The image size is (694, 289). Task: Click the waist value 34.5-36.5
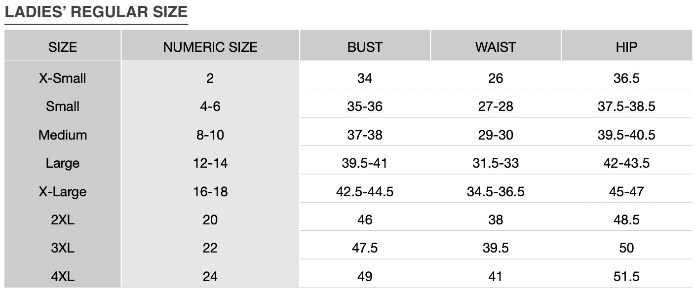(x=496, y=191)
